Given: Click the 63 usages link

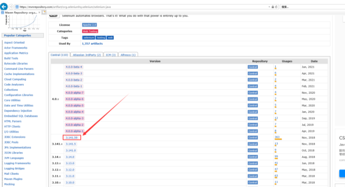Looking at the screenshot, I should point(276,176).
